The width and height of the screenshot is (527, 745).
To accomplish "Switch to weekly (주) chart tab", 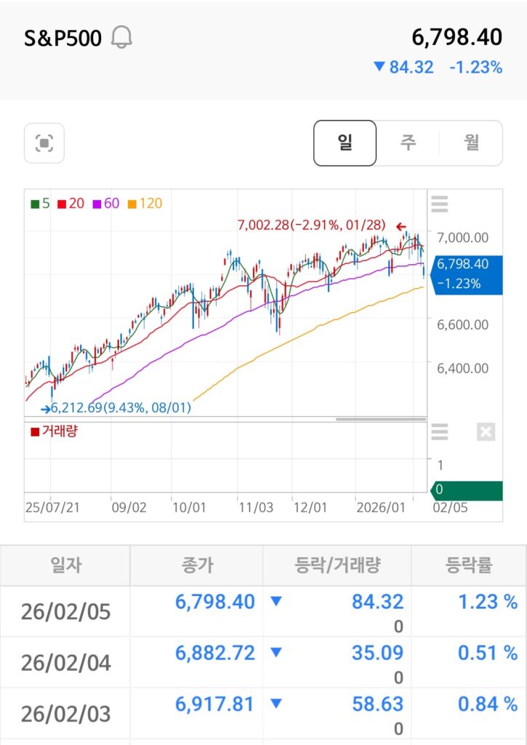I will click(x=408, y=143).
